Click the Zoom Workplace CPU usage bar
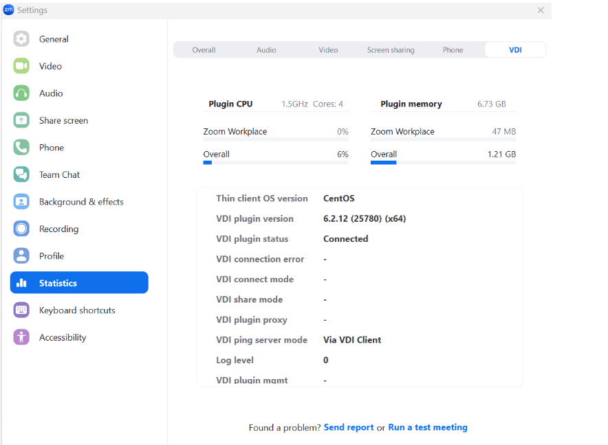Image resolution: width=608 pixels, height=445 pixels. 276,139
